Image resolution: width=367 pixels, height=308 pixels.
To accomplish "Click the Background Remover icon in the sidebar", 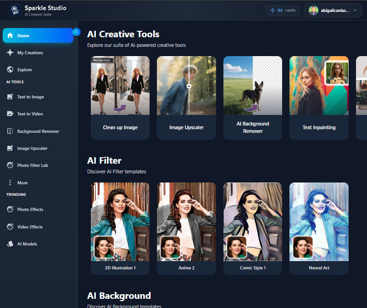I will click(10, 131).
